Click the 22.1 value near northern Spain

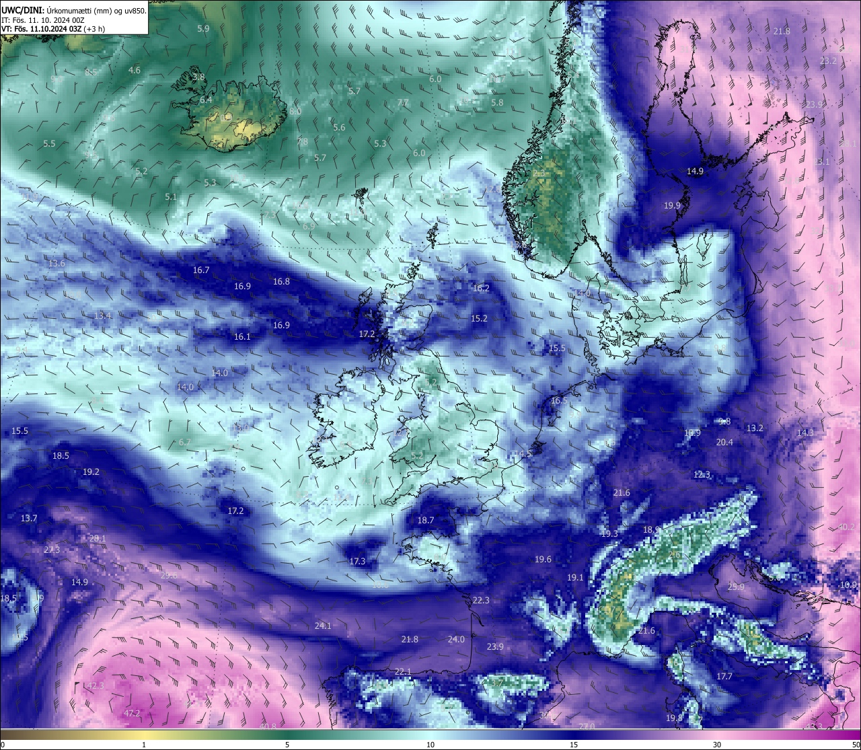click(x=403, y=671)
